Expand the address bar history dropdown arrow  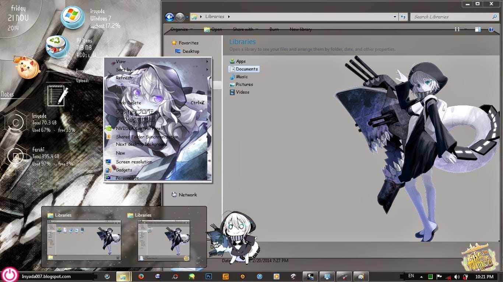pyautogui.click(x=395, y=17)
